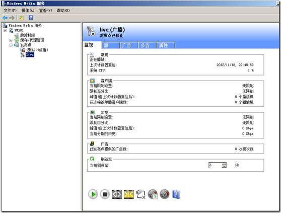Image resolution: width=281 pixels, height=213 pixels.
Task: Click the Windows Media 服务 root icon
Action: coord(5,26)
